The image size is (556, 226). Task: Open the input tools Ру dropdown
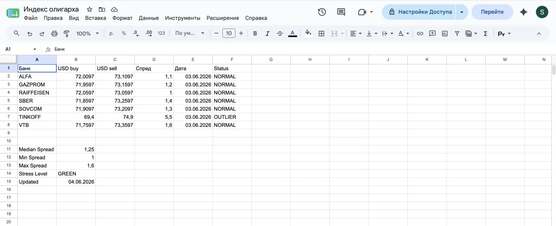click(504, 33)
